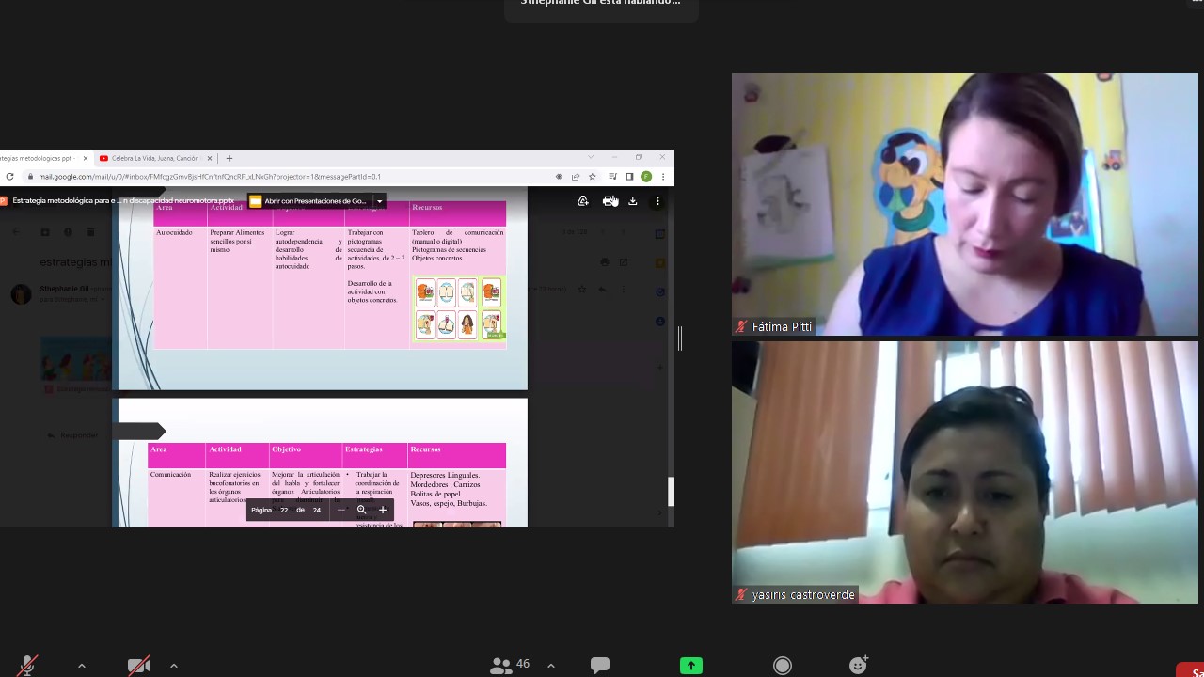Click the page number field showing 22
This screenshot has height=677, width=1204.
[284, 510]
